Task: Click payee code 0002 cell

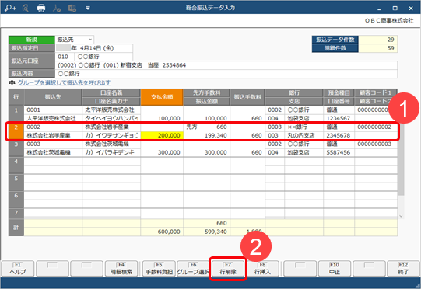Action: (53, 127)
